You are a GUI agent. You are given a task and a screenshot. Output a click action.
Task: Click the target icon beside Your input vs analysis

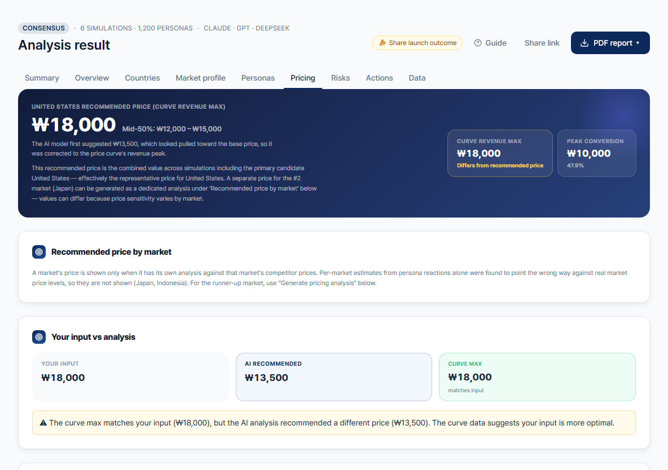pyautogui.click(x=39, y=337)
